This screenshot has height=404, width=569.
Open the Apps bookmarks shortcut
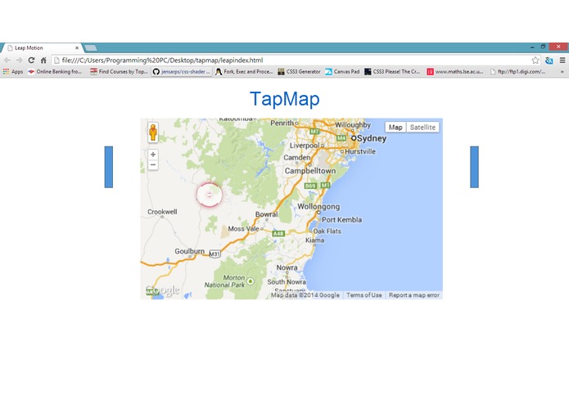tap(13, 72)
